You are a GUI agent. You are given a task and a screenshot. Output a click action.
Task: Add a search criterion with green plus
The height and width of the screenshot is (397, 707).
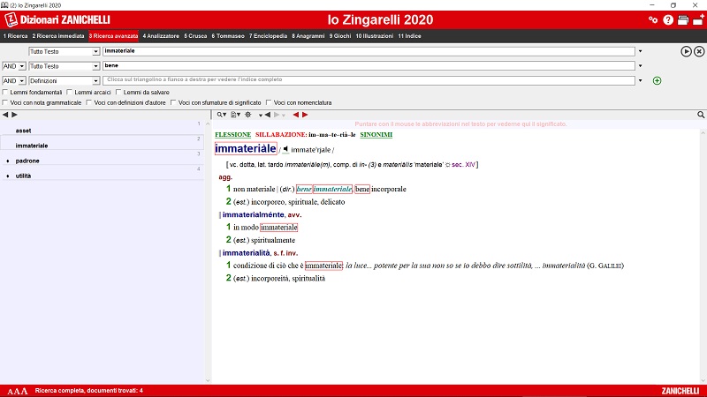(657, 80)
